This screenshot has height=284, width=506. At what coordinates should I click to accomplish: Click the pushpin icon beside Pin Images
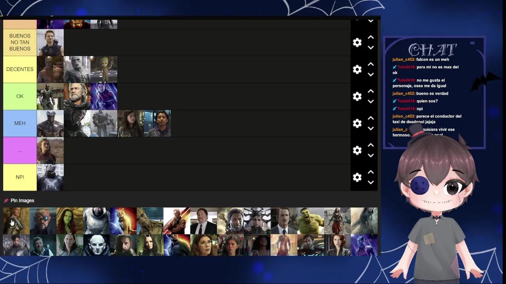click(6, 201)
